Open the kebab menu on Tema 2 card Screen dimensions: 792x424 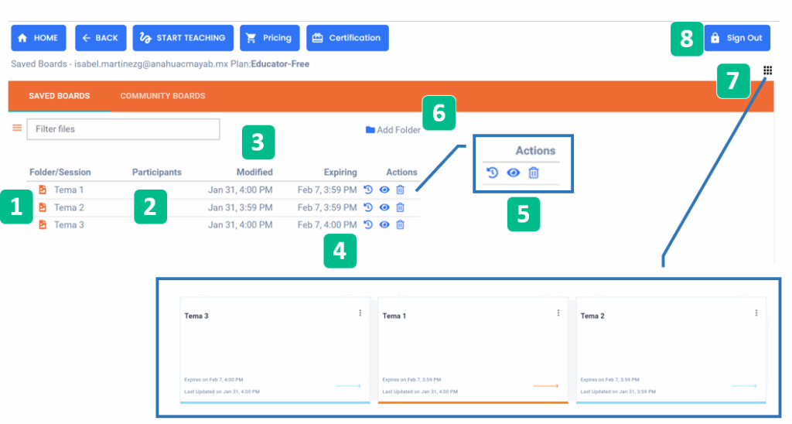click(756, 313)
